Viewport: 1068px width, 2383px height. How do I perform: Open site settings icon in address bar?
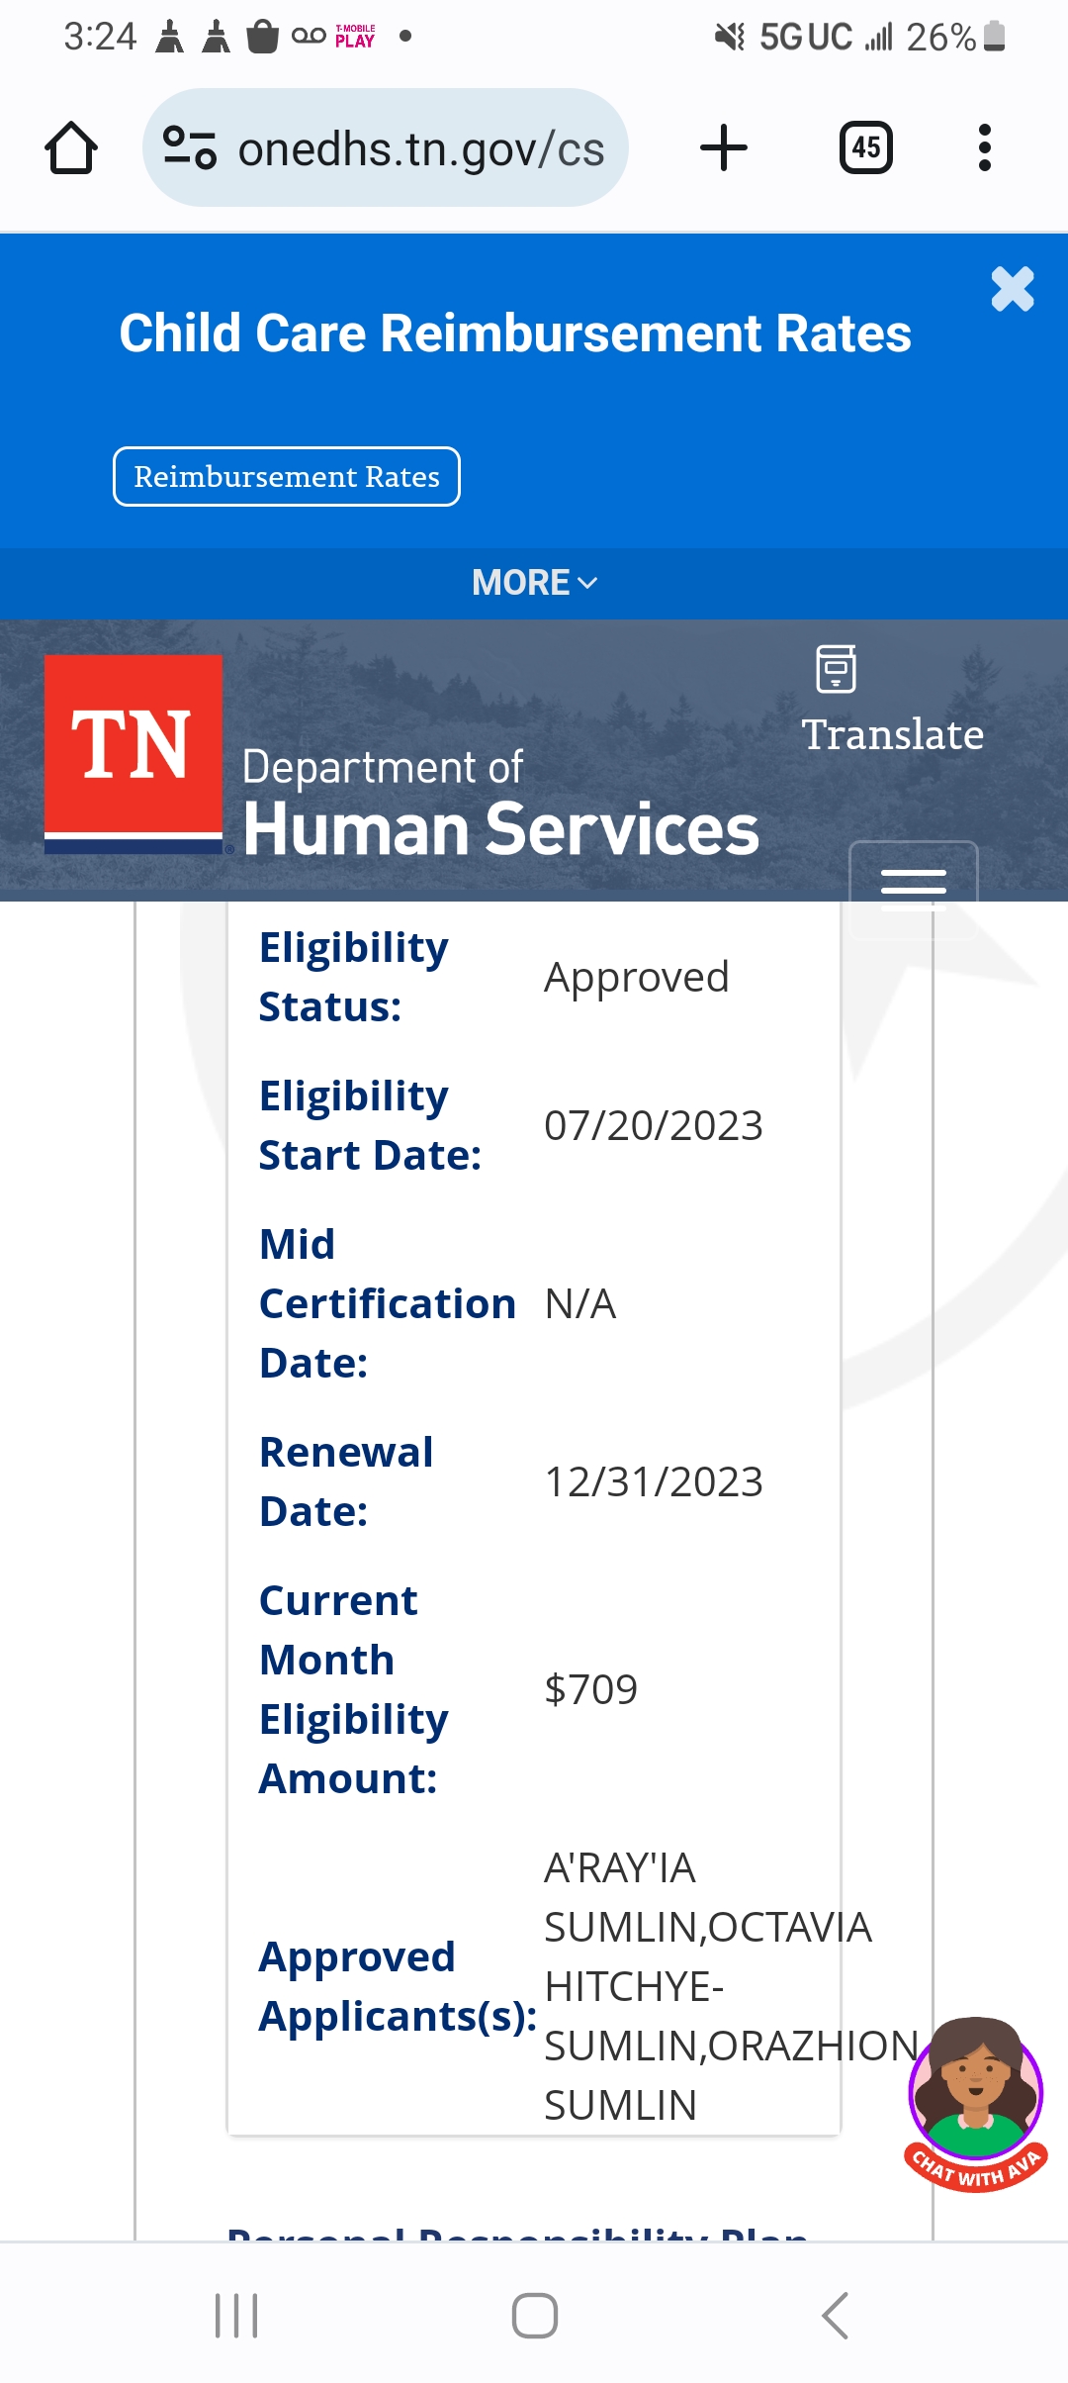pos(190,148)
